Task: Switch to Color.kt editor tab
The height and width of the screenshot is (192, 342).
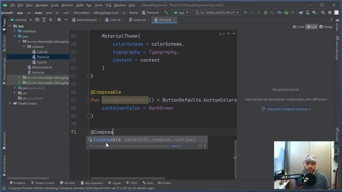Action: [x=115, y=20]
